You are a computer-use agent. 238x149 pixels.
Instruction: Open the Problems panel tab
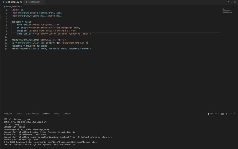[8, 114]
